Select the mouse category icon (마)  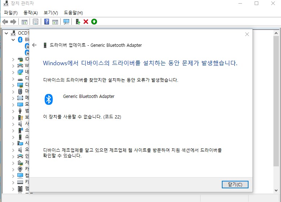tap(20, 91)
